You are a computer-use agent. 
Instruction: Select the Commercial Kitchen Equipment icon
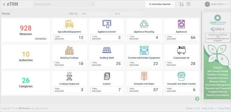(x=144, y=50)
